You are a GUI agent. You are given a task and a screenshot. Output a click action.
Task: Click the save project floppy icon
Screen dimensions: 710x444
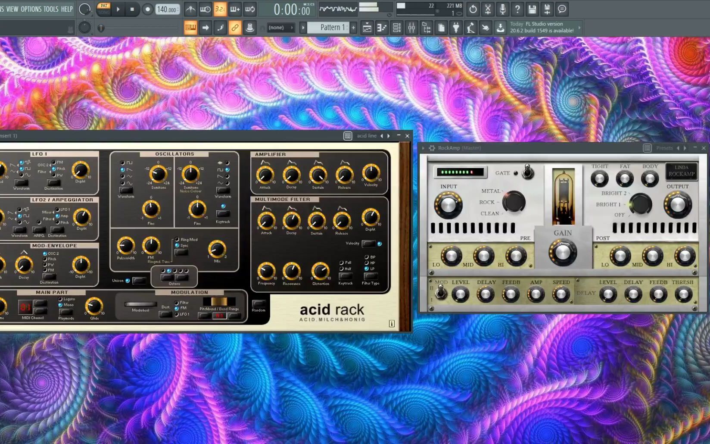(x=532, y=9)
